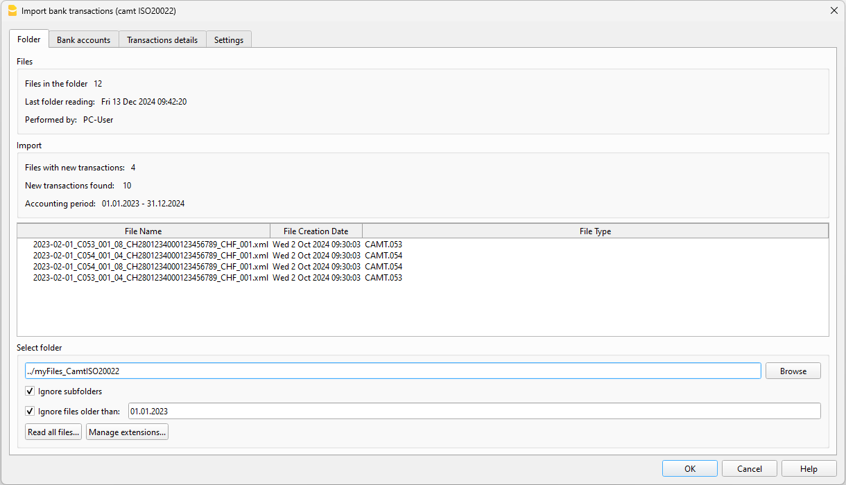
Task: Sort by File Name column header
Action: (x=144, y=231)
